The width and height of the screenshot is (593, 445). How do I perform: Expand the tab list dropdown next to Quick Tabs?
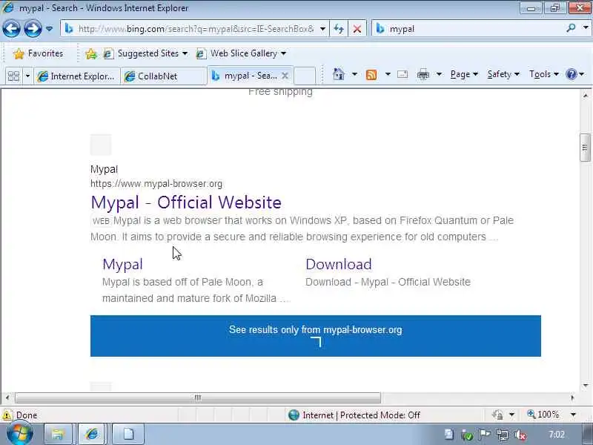[x=27, y=76]
